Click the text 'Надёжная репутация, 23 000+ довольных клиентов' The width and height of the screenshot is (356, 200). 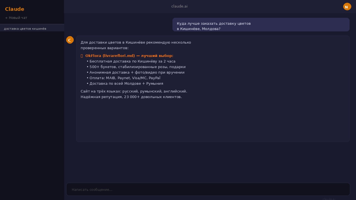pos(131,97)
